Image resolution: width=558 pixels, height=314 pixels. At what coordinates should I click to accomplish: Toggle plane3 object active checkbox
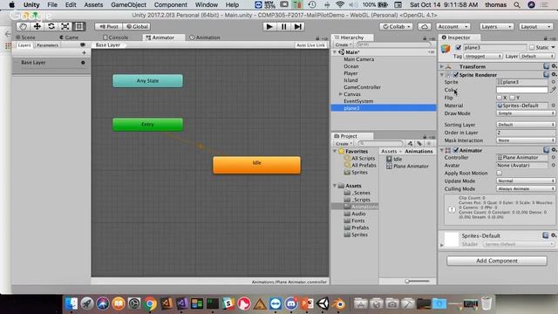(459, 47)
